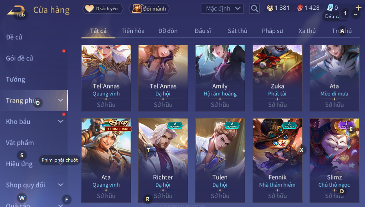Switch to the Tiến hóa tab

click(x=133, y=31)
